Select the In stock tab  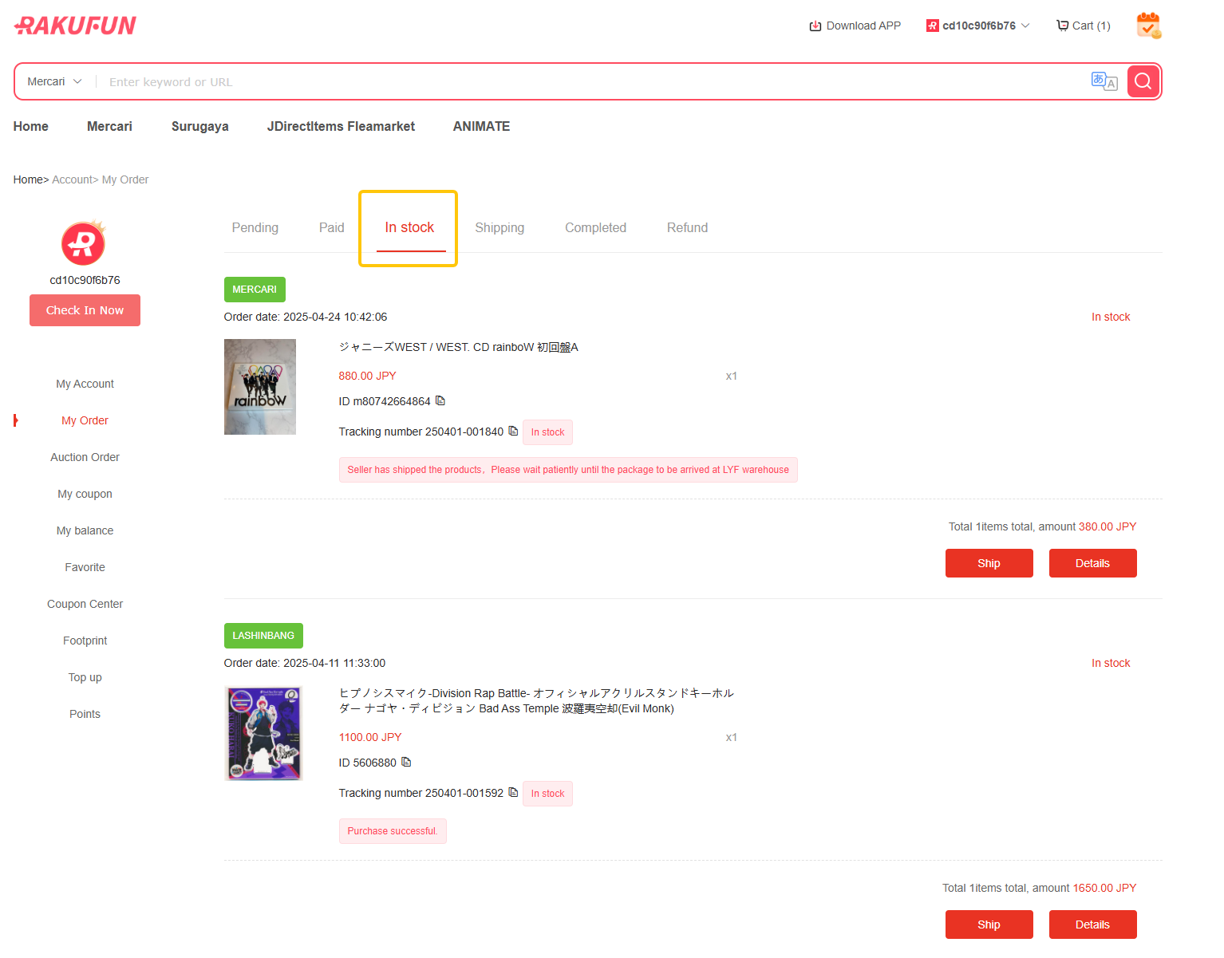tap(409, 227)
